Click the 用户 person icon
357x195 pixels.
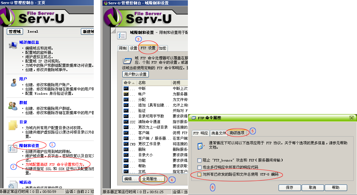tap(14, 82)
